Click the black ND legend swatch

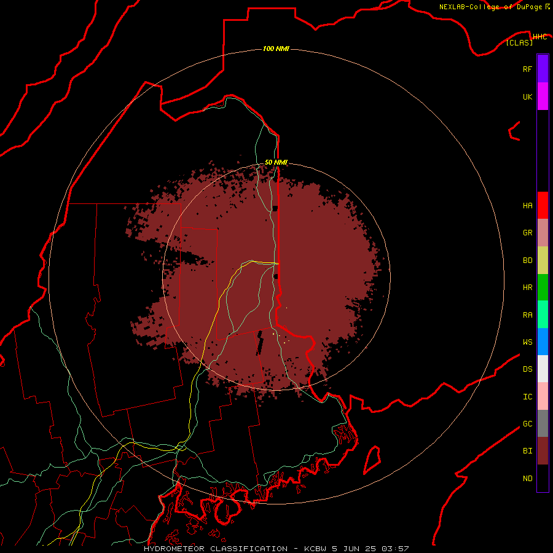[x=543, y=478]
